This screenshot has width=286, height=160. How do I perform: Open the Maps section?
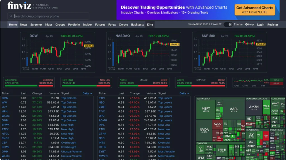pos(49,24)
